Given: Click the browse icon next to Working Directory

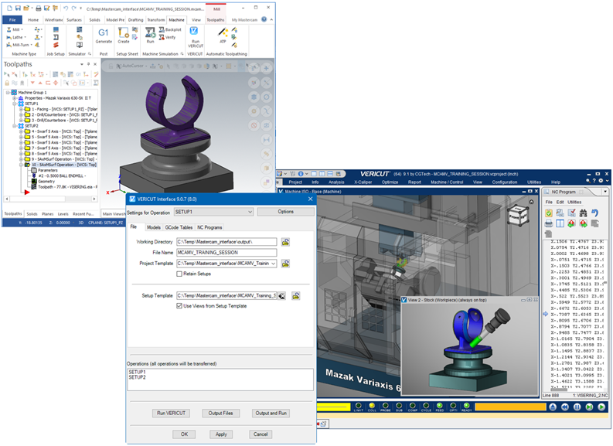Looking at the screenshot, I should (x=285, y=242).
